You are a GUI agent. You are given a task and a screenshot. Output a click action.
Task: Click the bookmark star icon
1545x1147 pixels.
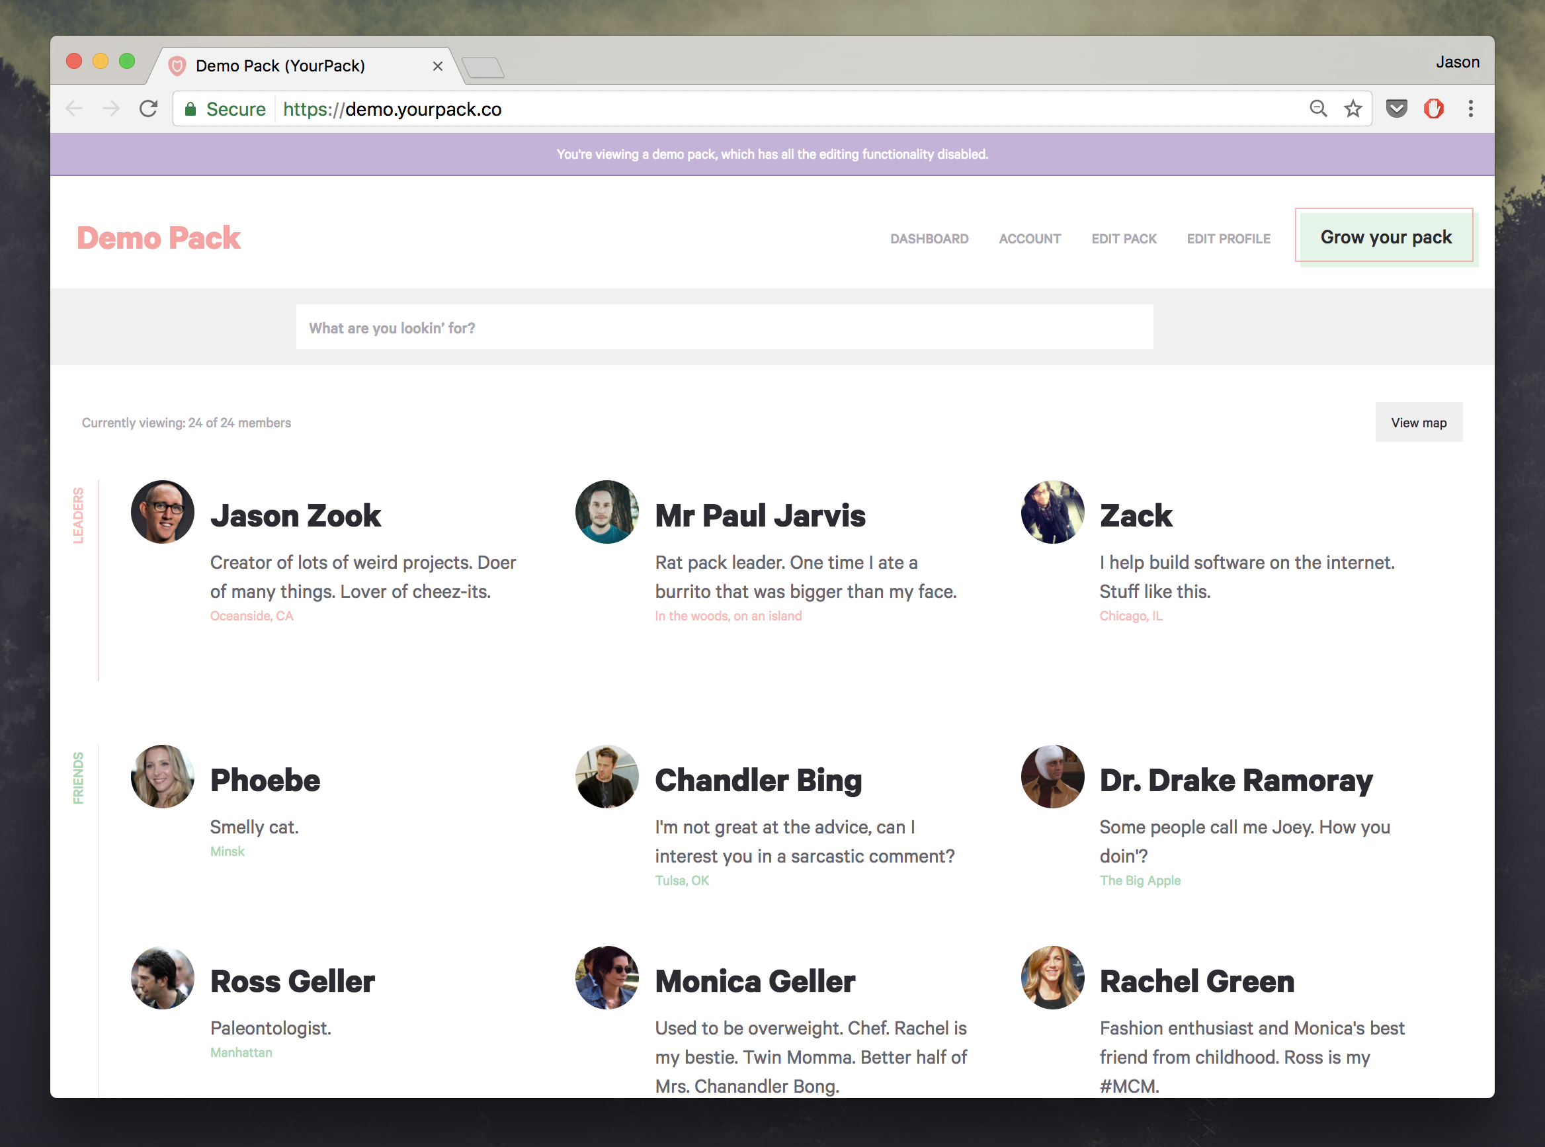pos(1353,109)
